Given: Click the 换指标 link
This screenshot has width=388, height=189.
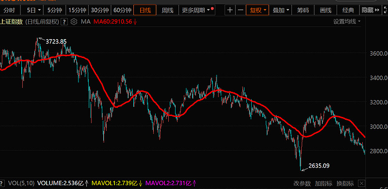Looking at the screenshot, I should [345, 183].
